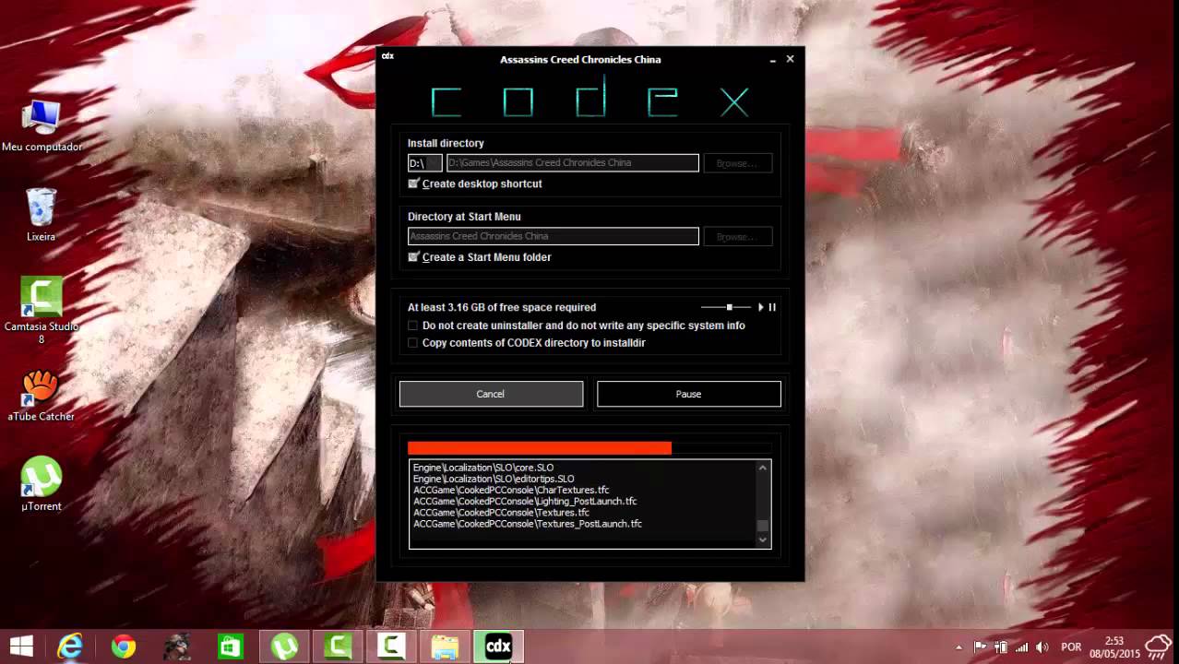Open the Windows Start button
This screenshot has height=664, width=1179.
(x=21, y=646)
